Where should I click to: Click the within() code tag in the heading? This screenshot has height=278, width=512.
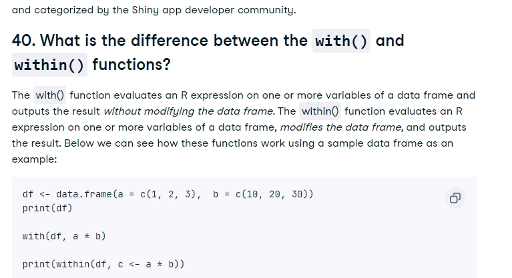[x=49, y=65]
